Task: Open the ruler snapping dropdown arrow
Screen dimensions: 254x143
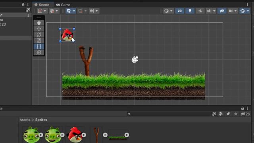Action: click(x=97, y=11)
